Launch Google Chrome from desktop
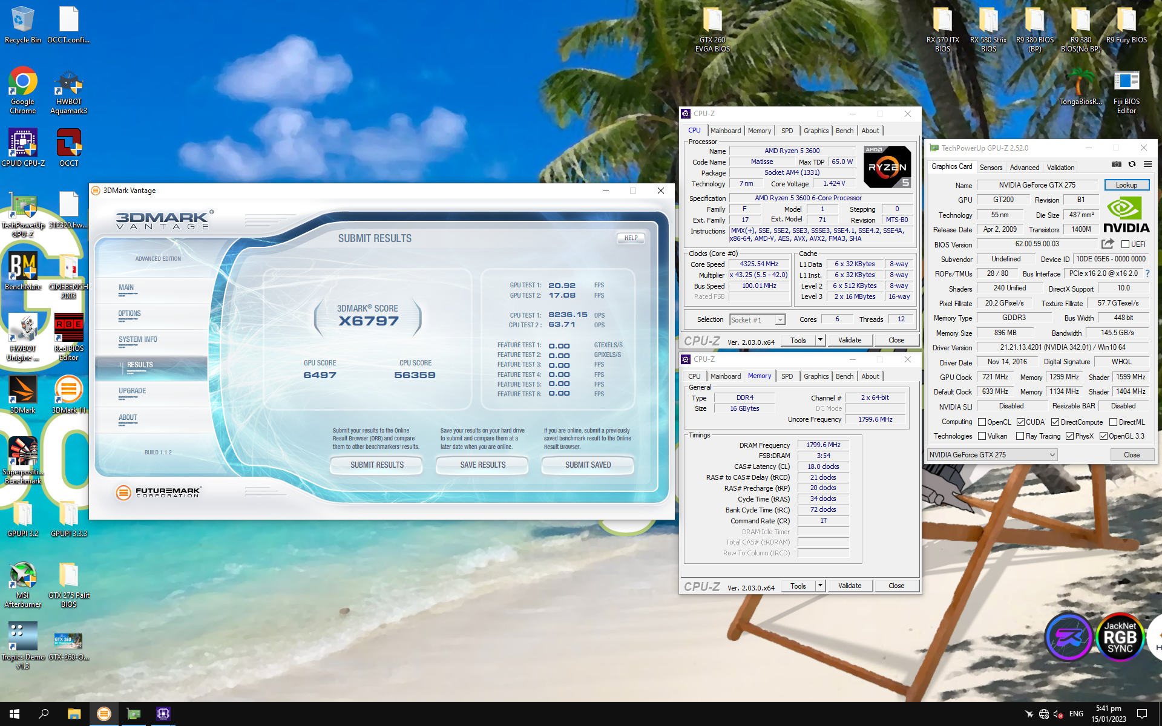The width and height of the screenshot is (1162, 726). coord(22,90)
